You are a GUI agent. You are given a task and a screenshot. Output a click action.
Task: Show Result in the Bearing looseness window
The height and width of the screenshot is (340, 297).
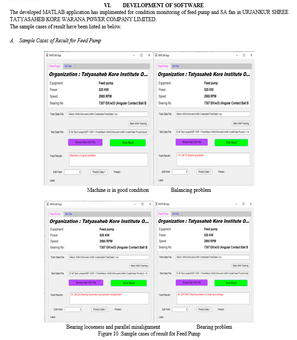(x=129, y=283)
